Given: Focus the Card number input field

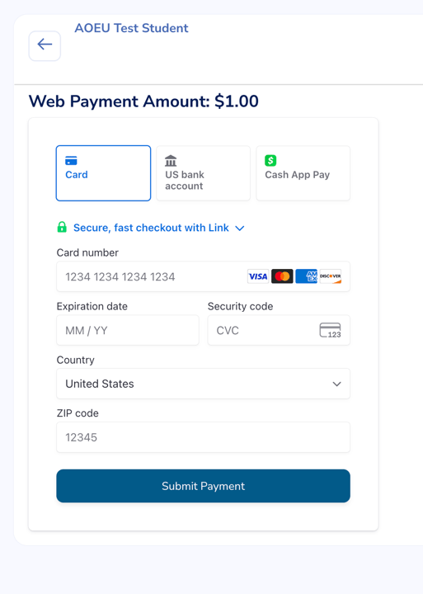Looking at the screenshot, I should tap(204, 276).
